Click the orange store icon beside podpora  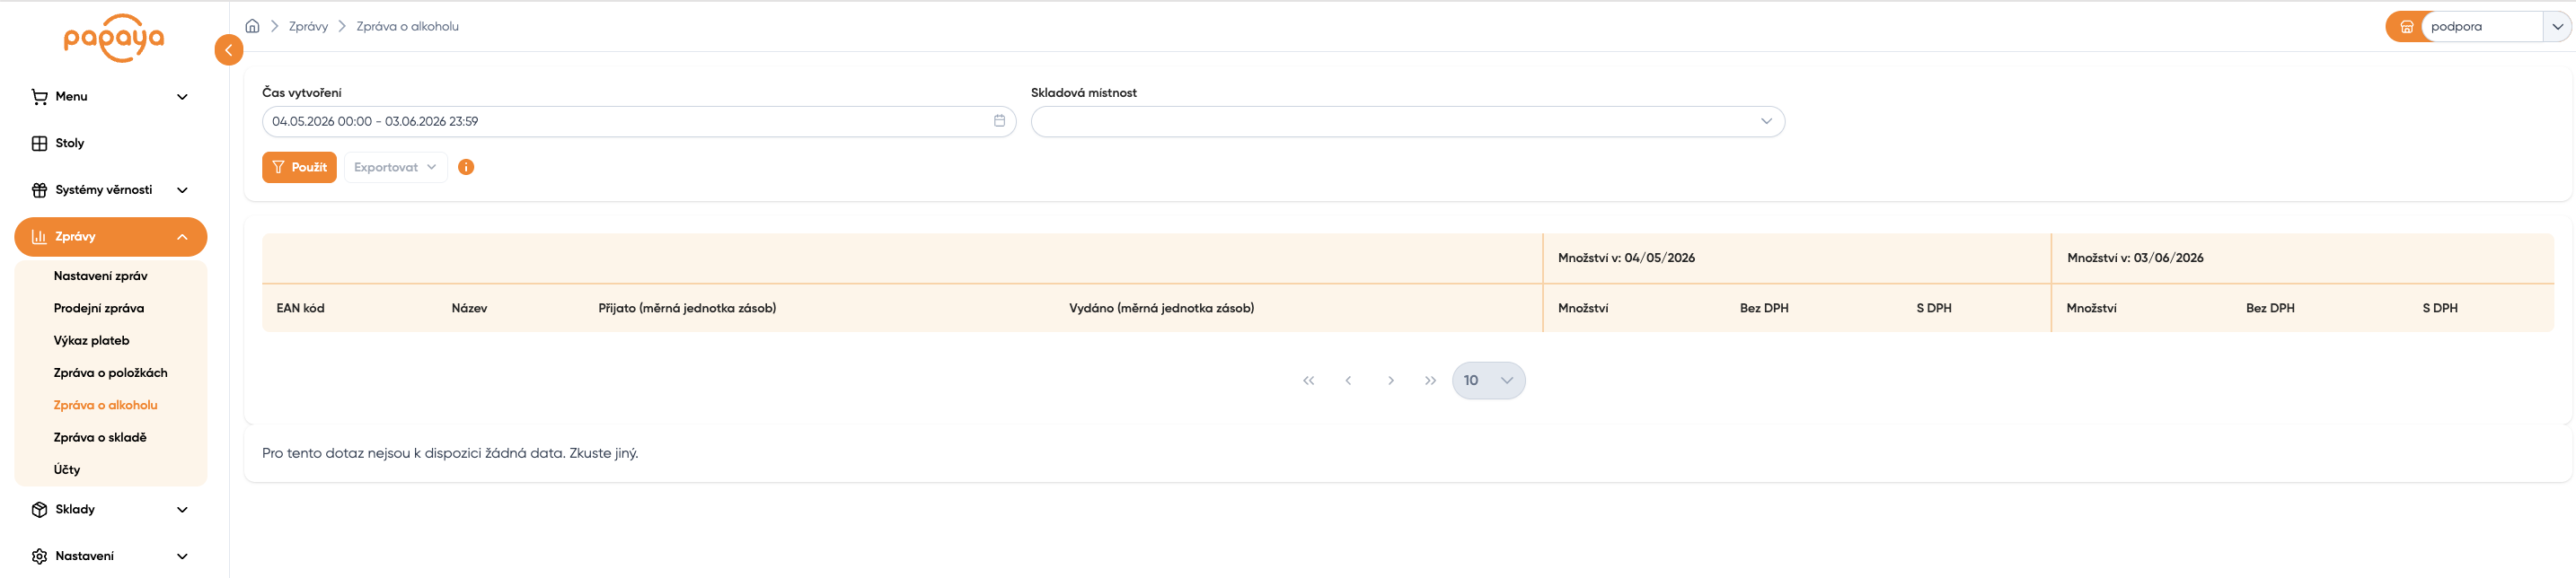tap(2406, 27)
